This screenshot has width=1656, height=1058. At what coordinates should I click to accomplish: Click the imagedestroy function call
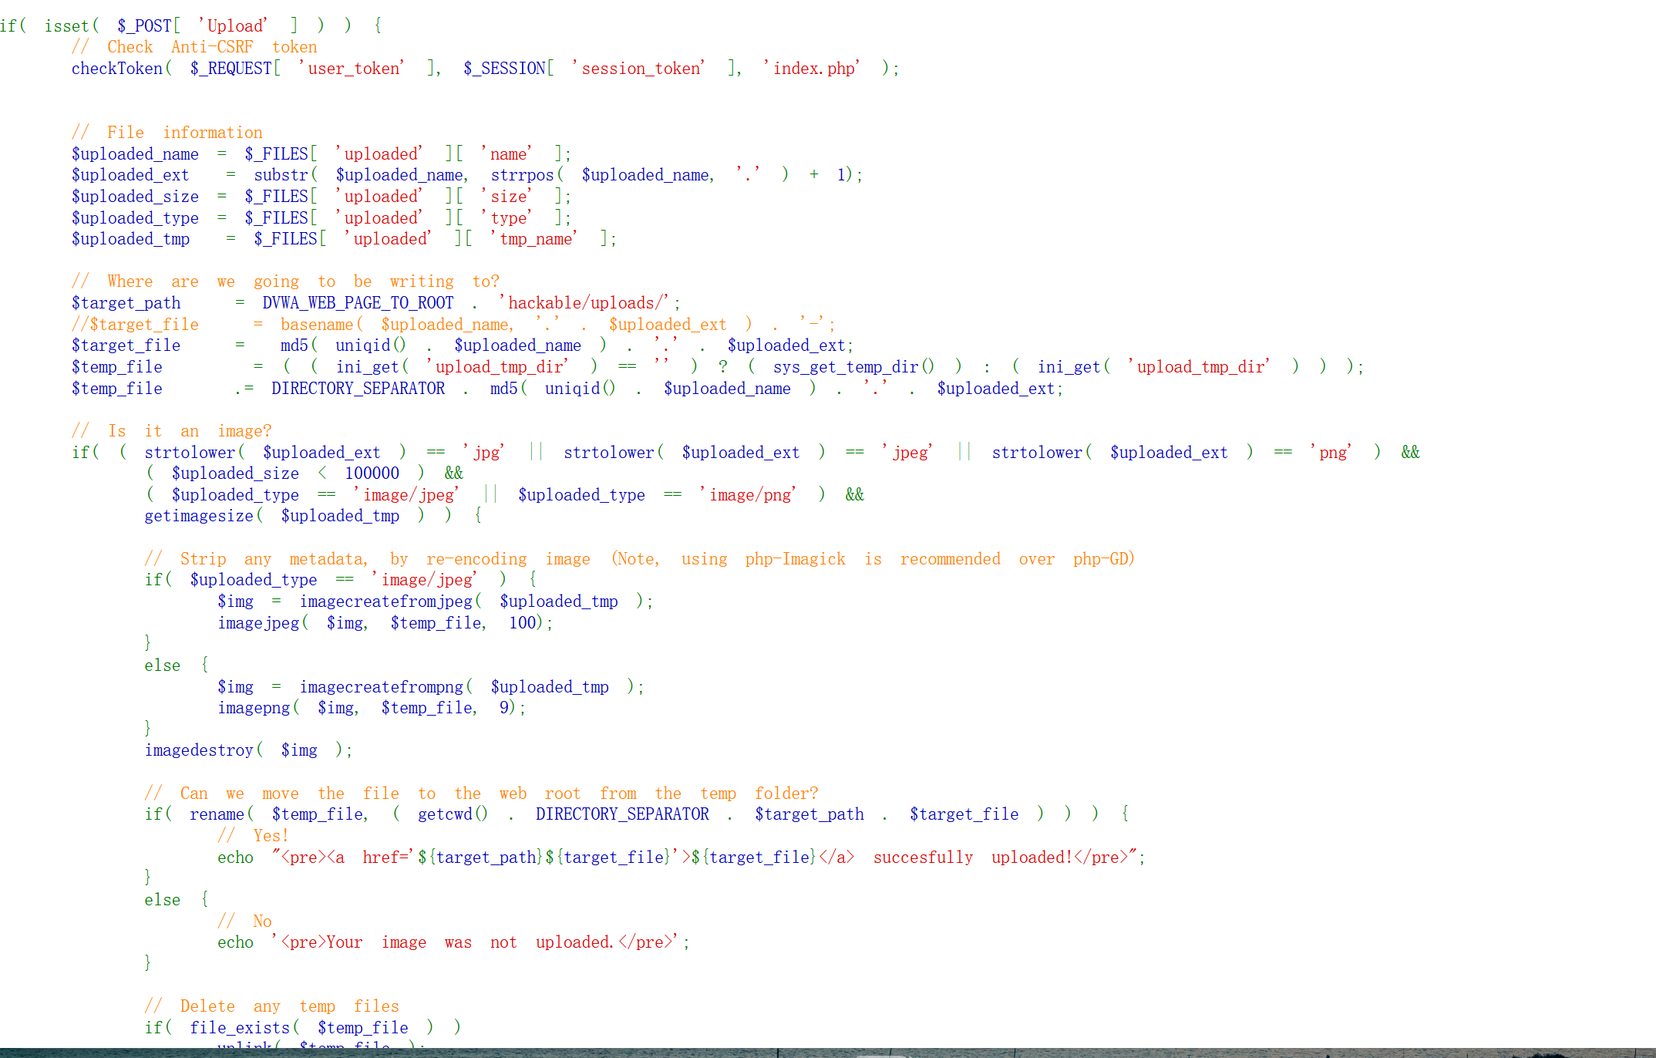199,750
